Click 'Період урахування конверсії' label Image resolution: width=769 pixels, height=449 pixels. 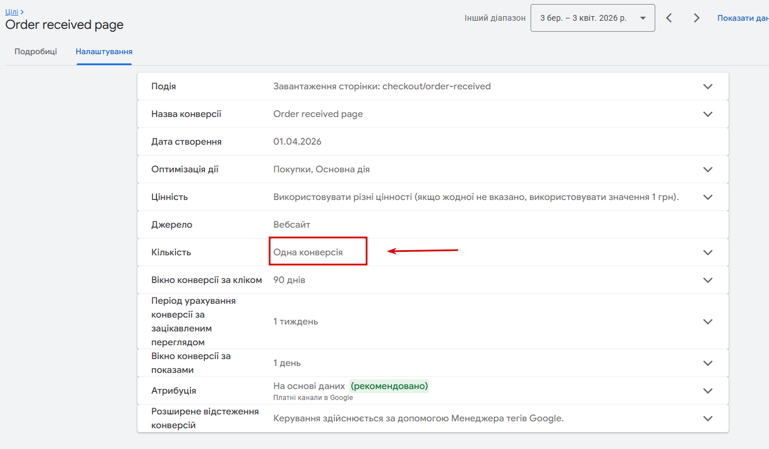pyautogui.click(x=193, y=322)
